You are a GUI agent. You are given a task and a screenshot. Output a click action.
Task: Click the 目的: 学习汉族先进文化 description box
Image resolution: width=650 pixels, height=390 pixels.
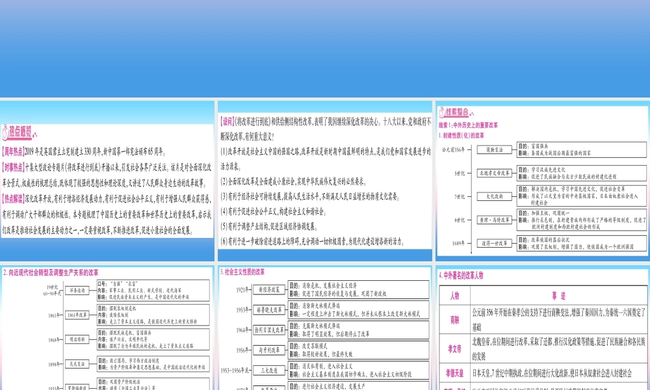[582, 174]
